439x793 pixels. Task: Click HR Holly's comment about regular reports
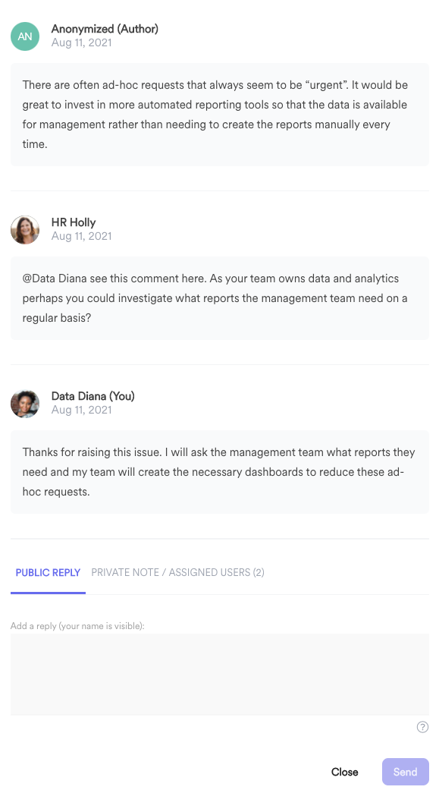[220, 298]
